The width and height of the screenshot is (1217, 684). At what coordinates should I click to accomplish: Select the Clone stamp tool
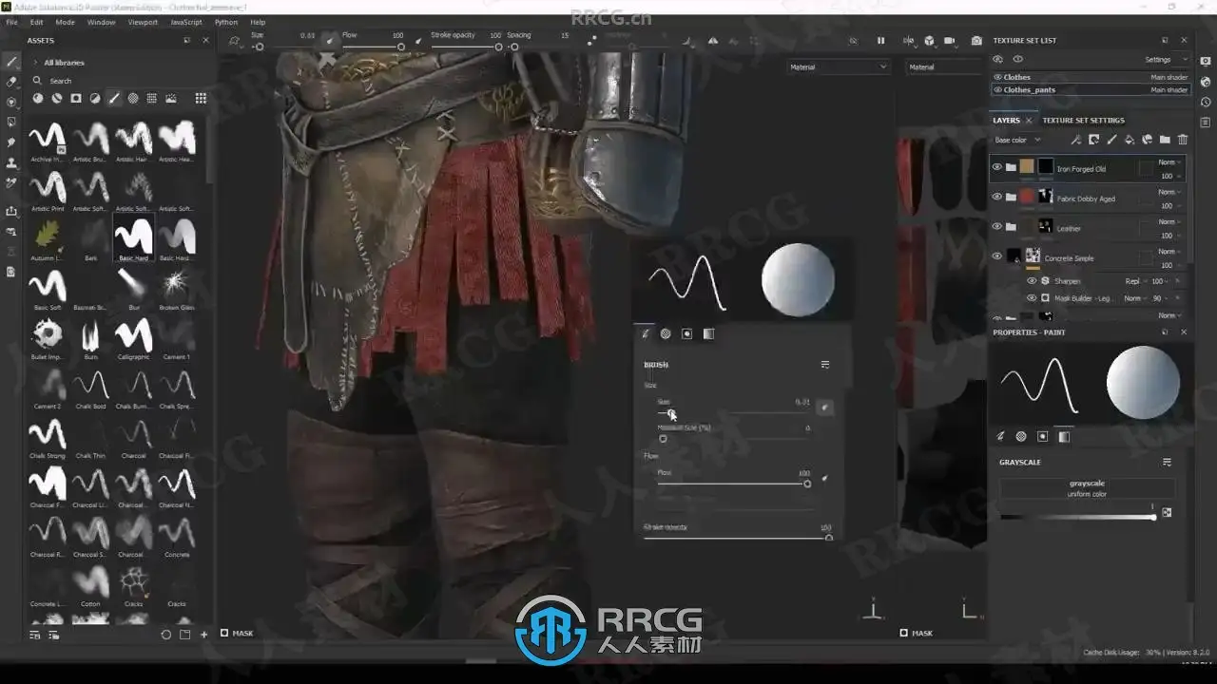tap(12, 162)
